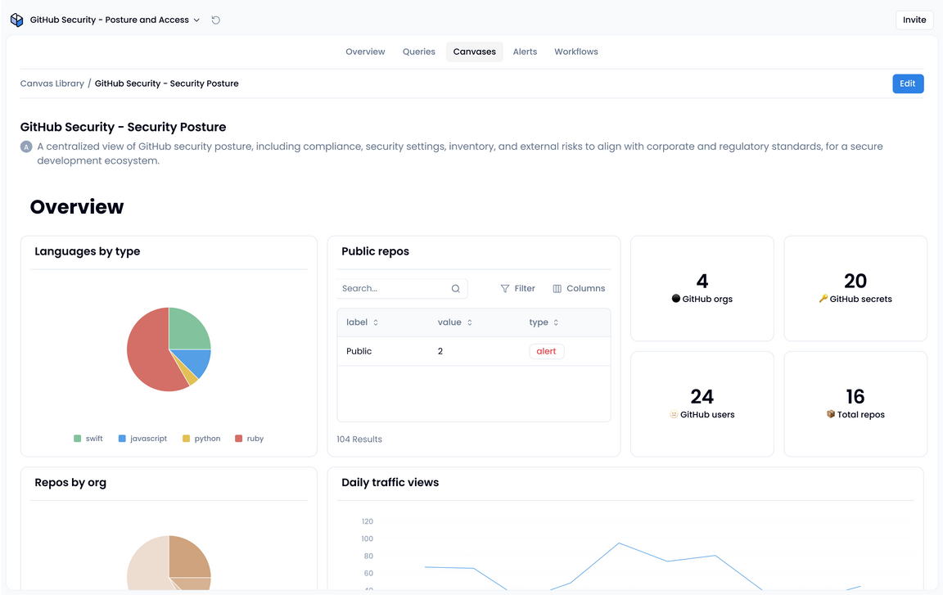943x595 pixels.
Task: Toggle the python legend swatch
Action: (x=187, y=439)
